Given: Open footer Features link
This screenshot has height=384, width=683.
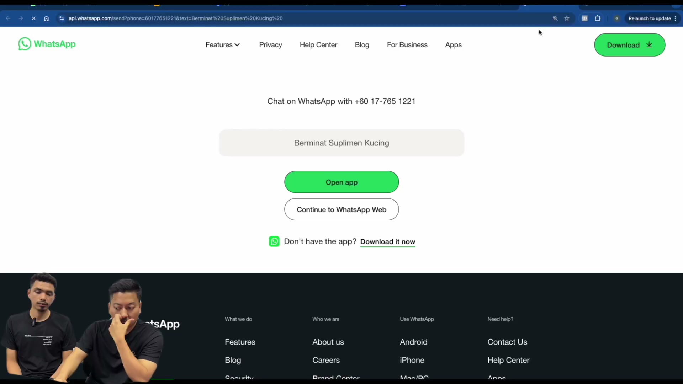Looking at the screenshot, I should (x=240, y=342).
